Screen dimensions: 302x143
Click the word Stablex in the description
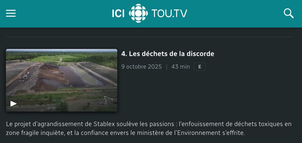coord(104,124)
